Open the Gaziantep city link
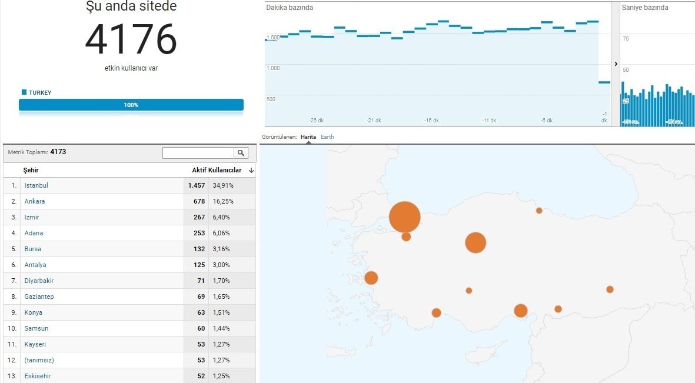The image size is (695, 383). (x=39, y=297)
